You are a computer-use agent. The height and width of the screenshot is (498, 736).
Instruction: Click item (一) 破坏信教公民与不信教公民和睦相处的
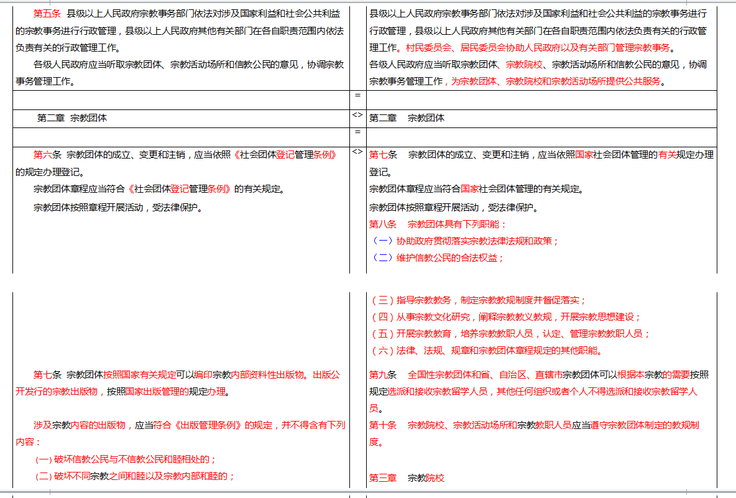pyautogui.click(x=126, y=459)
